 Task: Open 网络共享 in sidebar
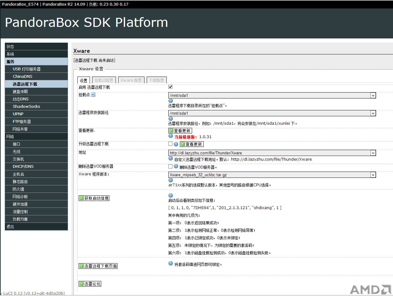tap(36, 129)
